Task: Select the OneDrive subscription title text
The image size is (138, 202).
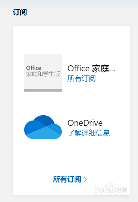Action: (x=85, y=123)
